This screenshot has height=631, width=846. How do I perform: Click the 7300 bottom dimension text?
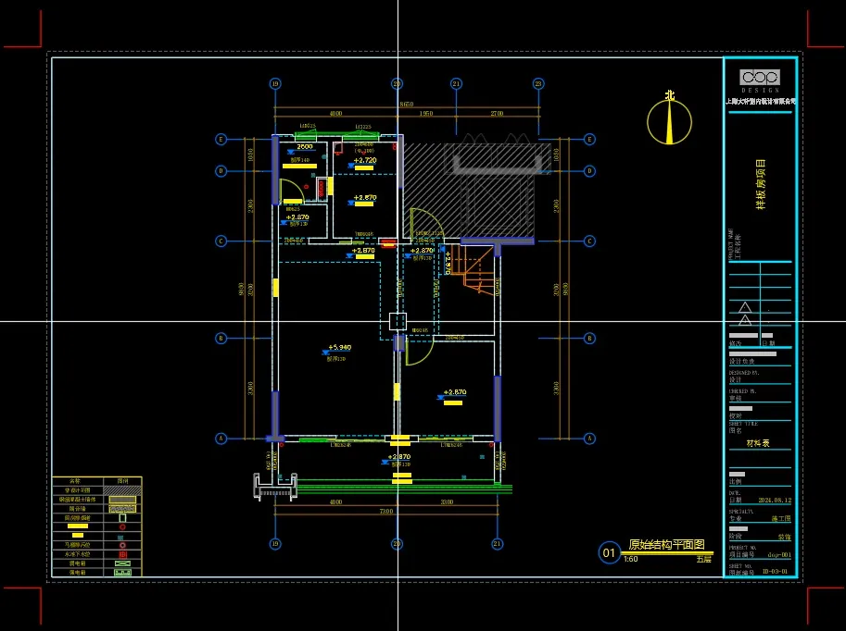tap(386, 511)
